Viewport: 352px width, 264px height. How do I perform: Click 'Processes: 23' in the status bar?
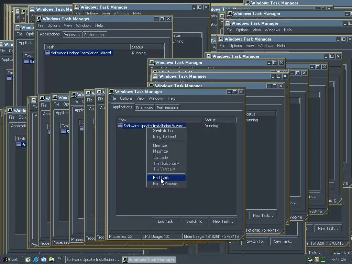pos(121,236)
